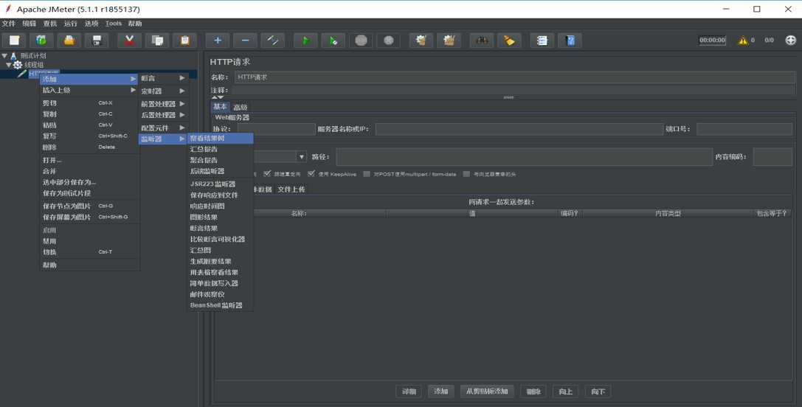
Task: Click the Clear gear-broom icon
Action: 421,41
